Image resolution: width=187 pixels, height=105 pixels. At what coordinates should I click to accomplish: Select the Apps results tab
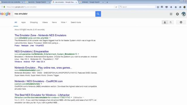point(23,22)
